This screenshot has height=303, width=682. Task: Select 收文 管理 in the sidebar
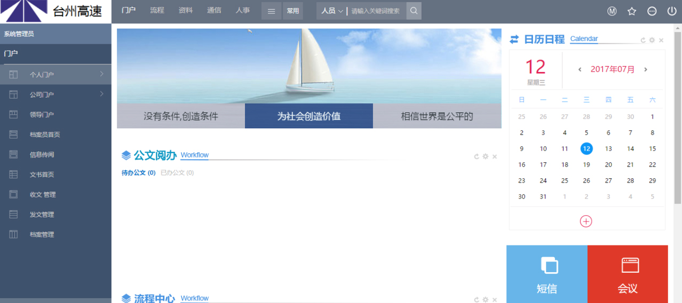point(55,194)
